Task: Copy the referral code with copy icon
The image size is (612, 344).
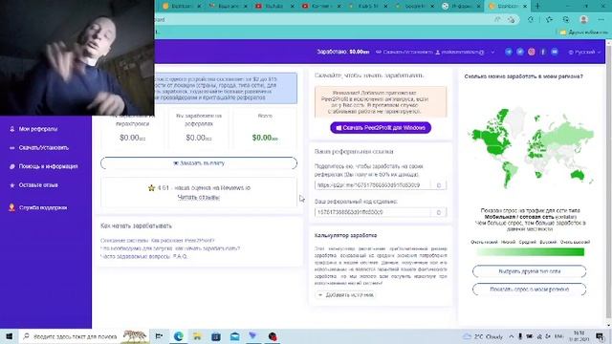Action: pyautogui.click(x=438, y=212)
